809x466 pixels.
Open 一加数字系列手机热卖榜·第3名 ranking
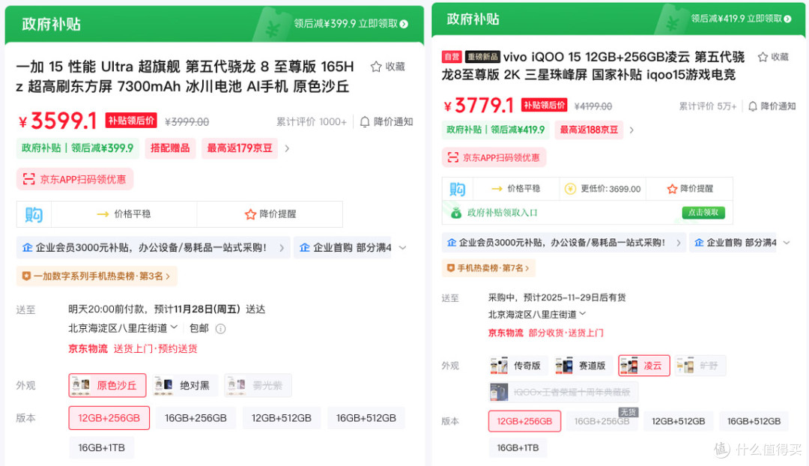[97, 276]
